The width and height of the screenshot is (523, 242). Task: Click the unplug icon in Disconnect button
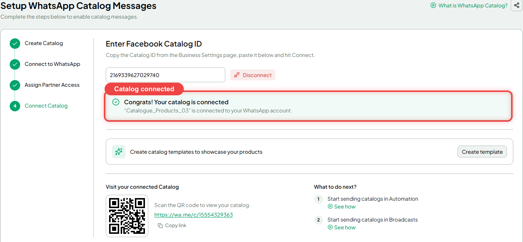(x=237, y=75)
